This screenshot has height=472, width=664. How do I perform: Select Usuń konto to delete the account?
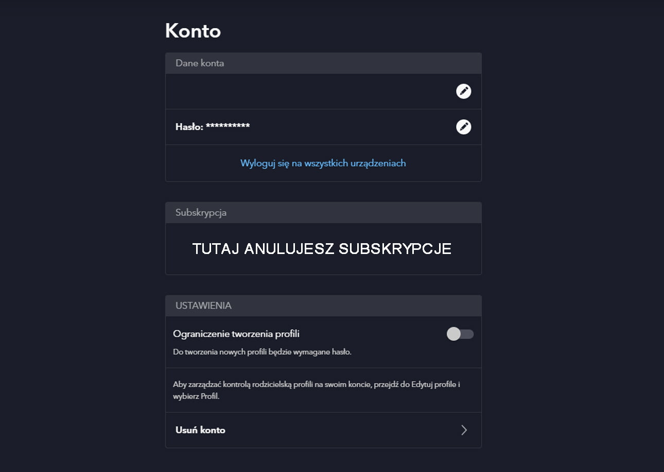click(200, 430)
